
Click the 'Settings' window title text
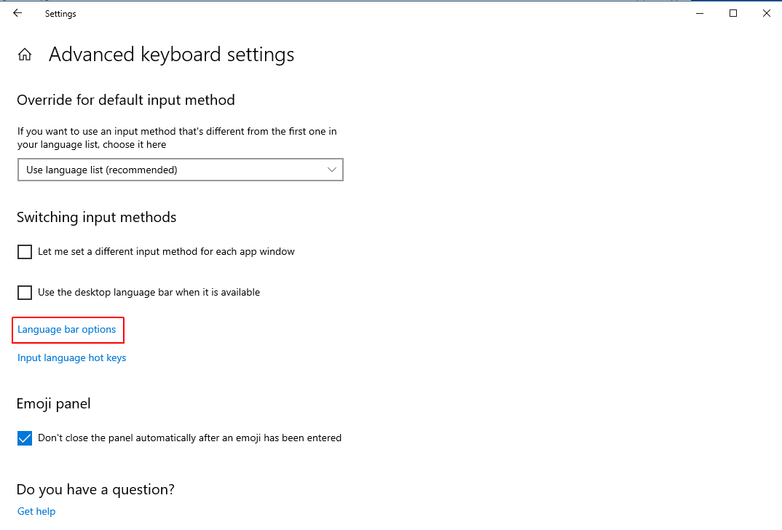[x=60, y=14]
